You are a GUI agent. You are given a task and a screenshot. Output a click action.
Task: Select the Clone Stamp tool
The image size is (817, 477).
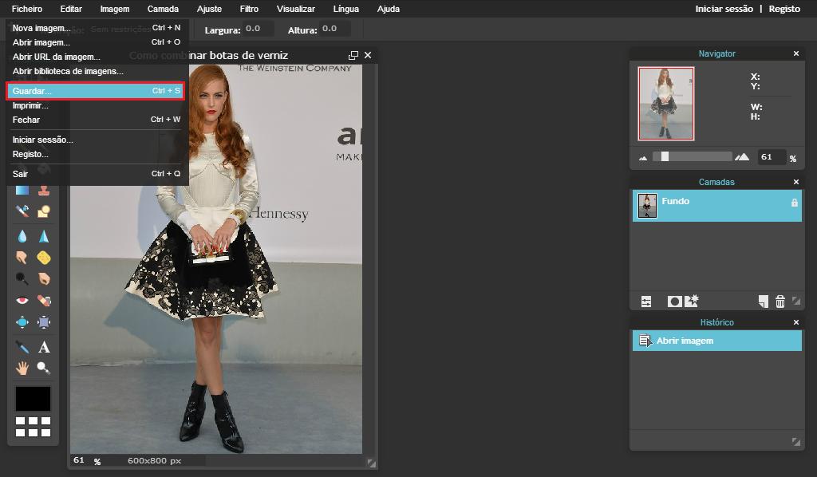(44, 189)
